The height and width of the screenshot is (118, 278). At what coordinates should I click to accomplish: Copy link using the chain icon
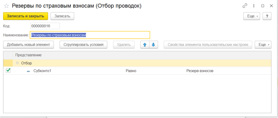coord(245,6)
